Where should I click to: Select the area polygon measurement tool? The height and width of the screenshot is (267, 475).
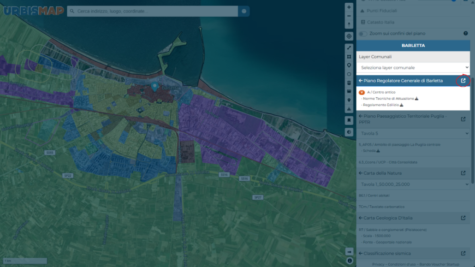pos(349,57)
